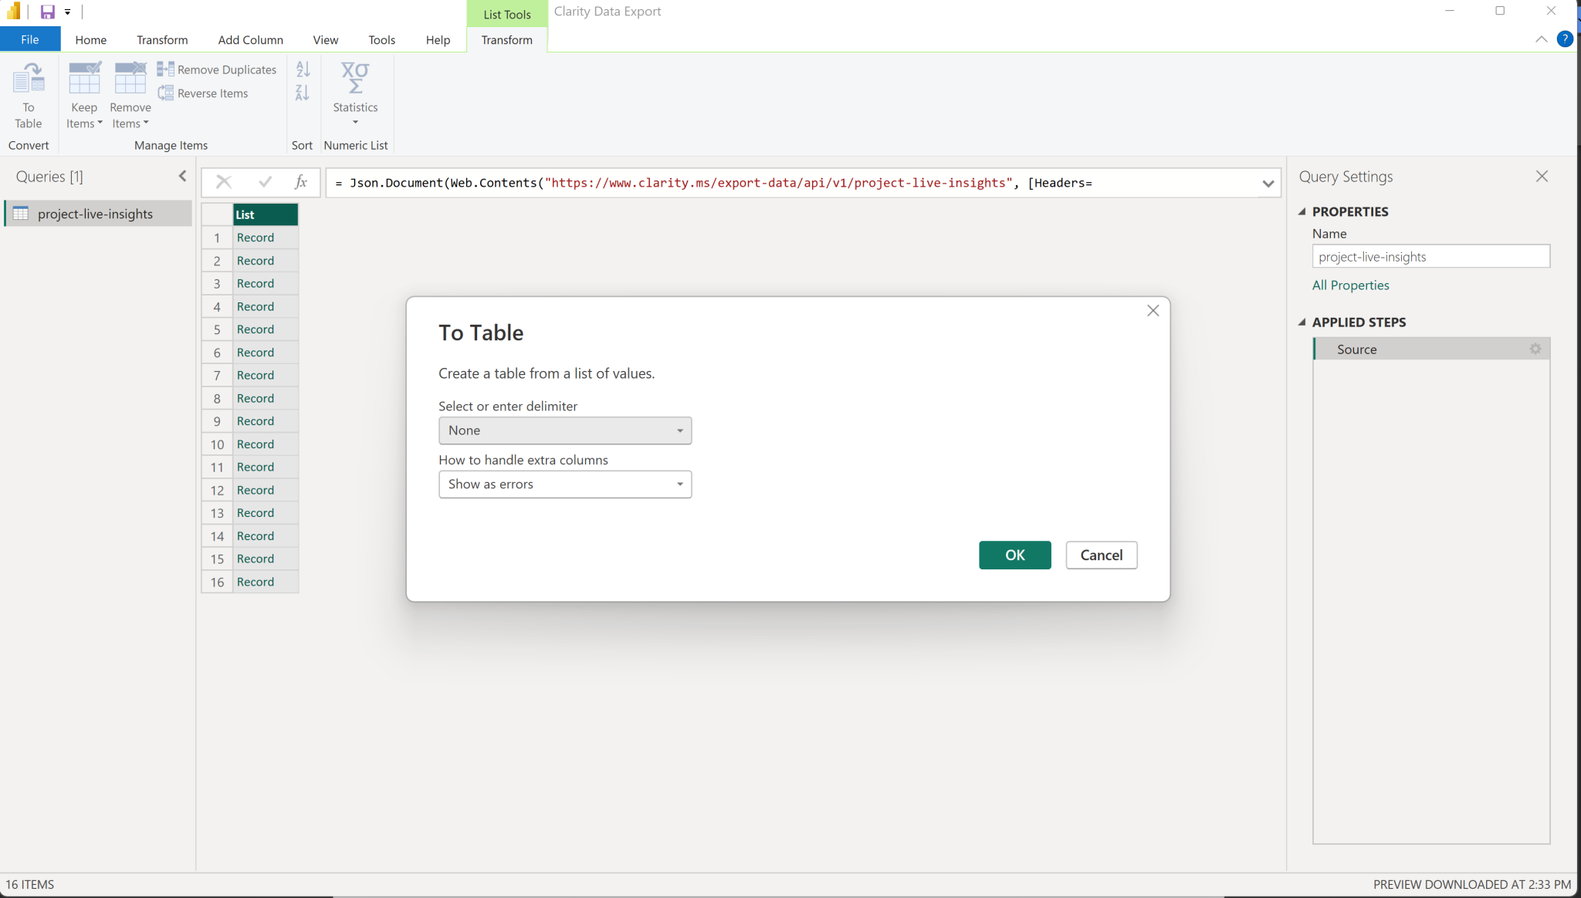Open the File menu
The width and height of the screenshot is (1581, 898).
point(29,39)
